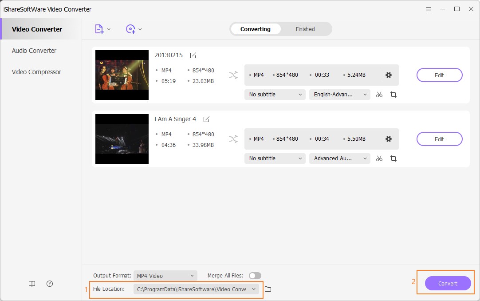Open output folder next to File Location

click(x=268, y=289)
